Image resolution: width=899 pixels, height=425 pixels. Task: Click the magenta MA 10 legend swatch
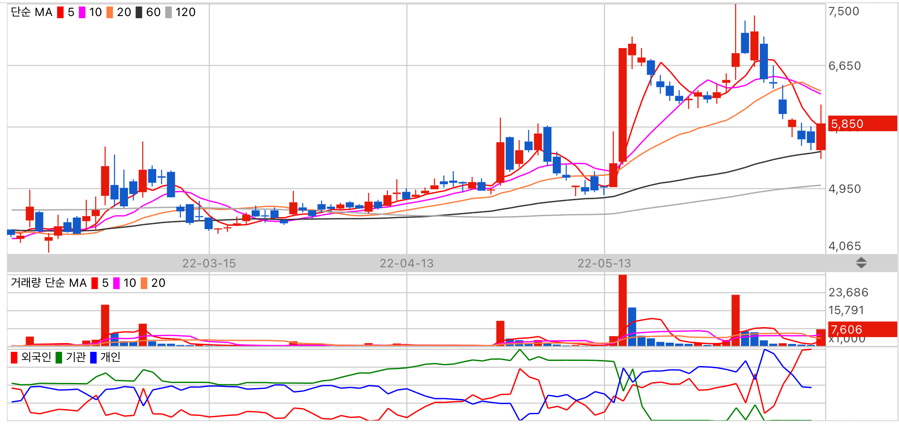pyautogui.click(x=82, y=12)
